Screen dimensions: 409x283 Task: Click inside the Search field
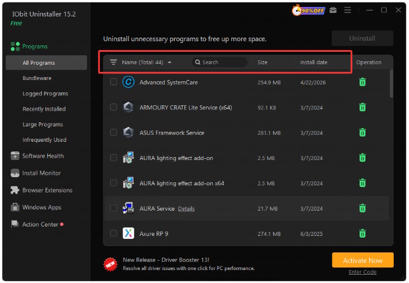pos(220,62)
